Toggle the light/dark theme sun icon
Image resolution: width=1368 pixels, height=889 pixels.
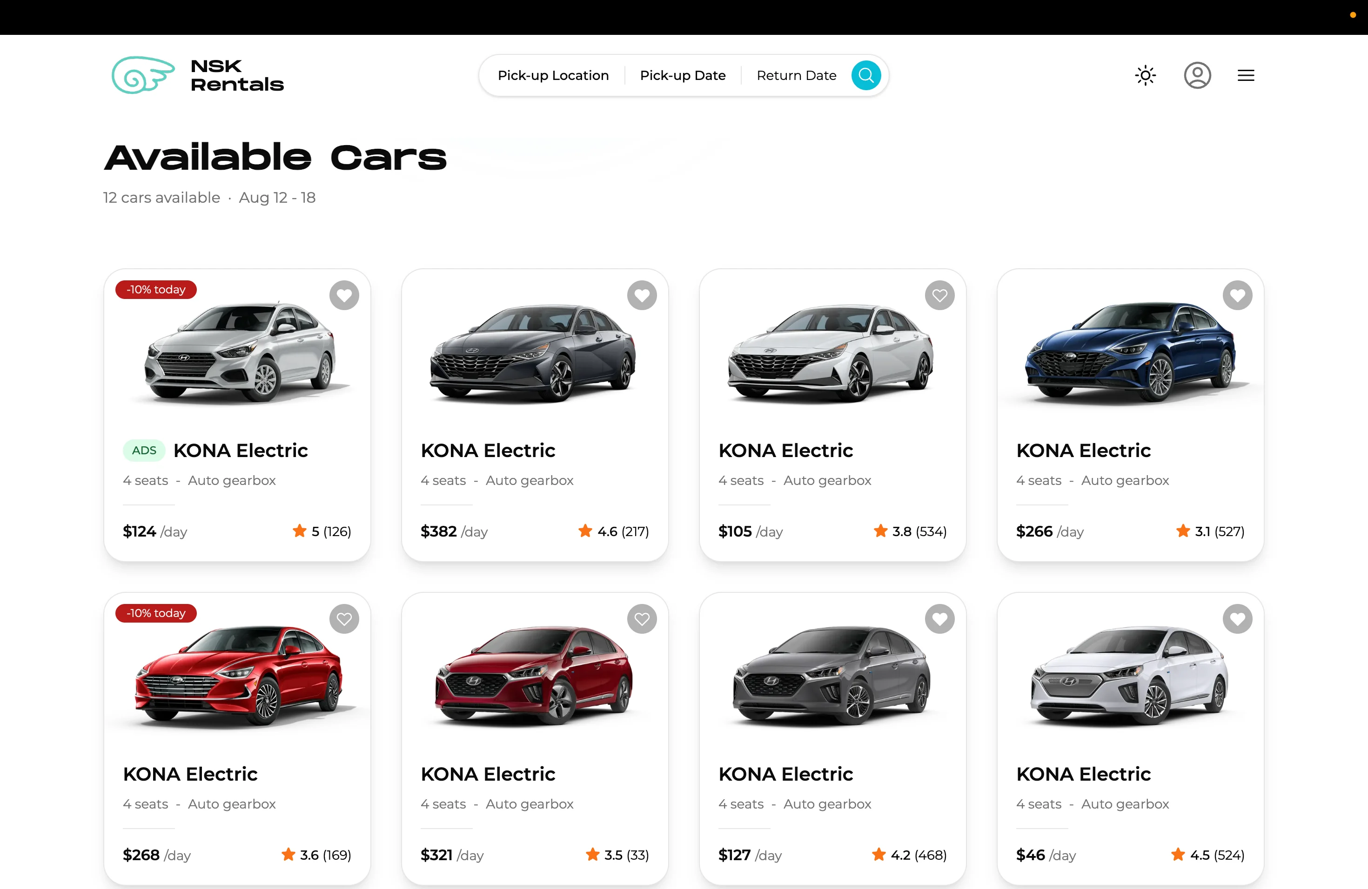click(x=1144, y=75)
